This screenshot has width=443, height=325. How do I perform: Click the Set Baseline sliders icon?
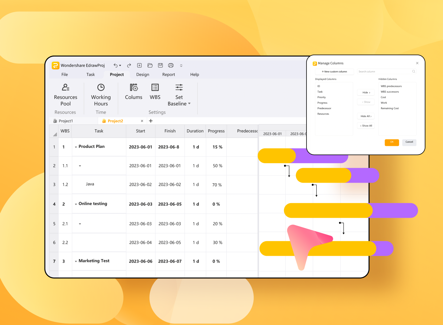pyautogui.click(x=179, y=87)
